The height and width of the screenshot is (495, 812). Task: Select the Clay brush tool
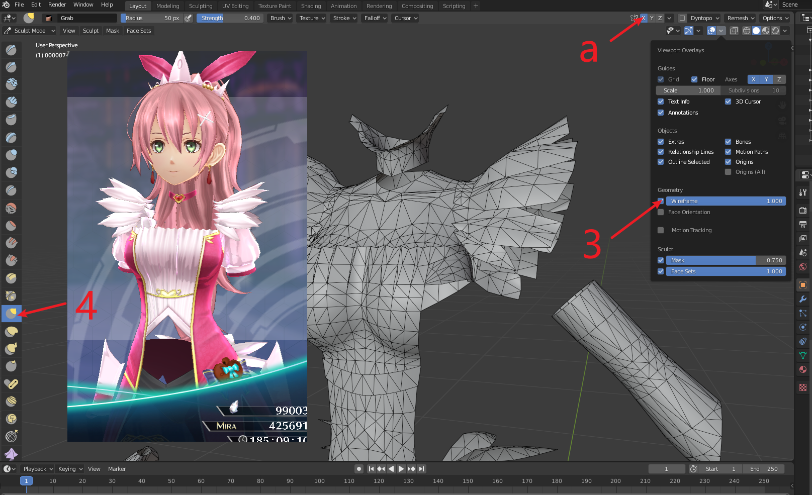coord(11,85)
